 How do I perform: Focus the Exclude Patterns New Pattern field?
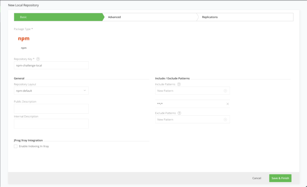pyautogui.click(x=189, y=120)
